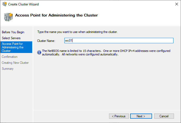
Task: Click the Create Cluster Wizard title text
Action: (23, 4)
